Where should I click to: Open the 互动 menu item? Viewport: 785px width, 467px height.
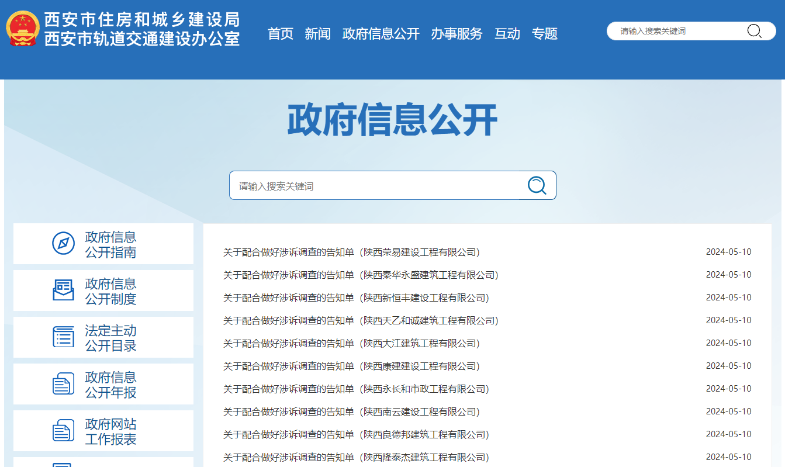coord(507,34)
